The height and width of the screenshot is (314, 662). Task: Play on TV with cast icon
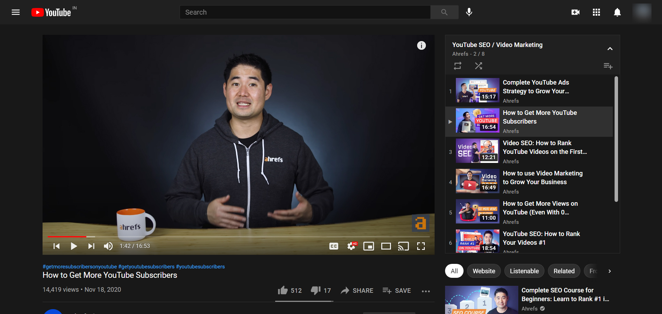coord(403,246)
